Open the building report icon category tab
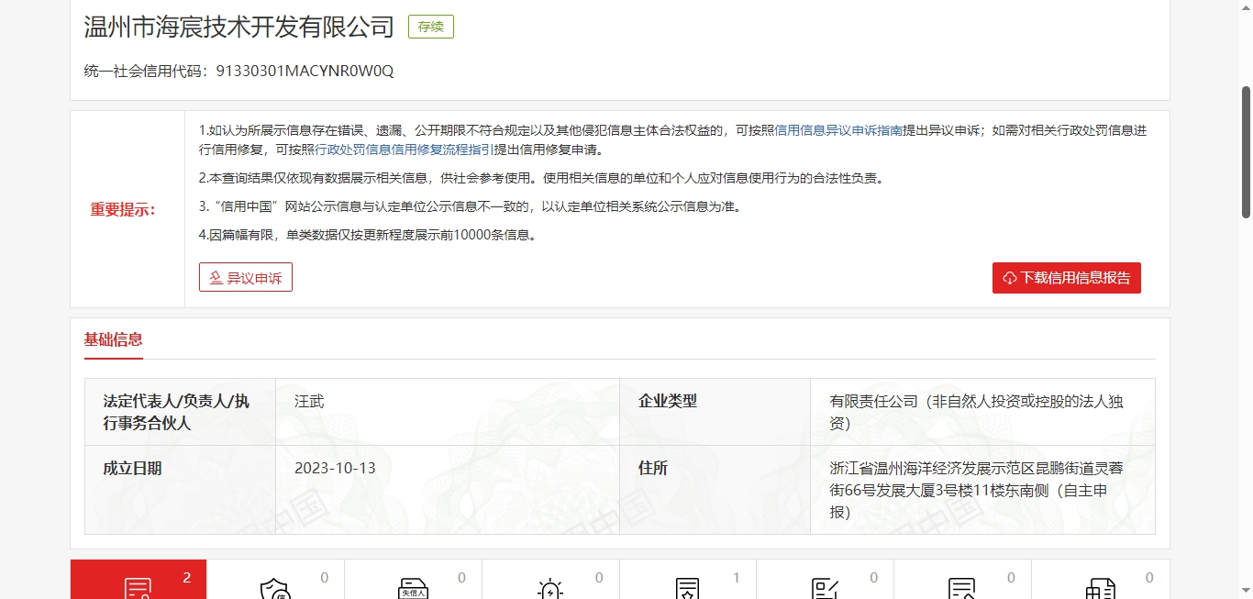The height and width of the screenshot is (599, 1253). (x=1101, y=580)
